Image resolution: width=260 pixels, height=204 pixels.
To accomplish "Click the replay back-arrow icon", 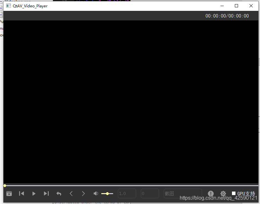I will [x=59, y=194].
